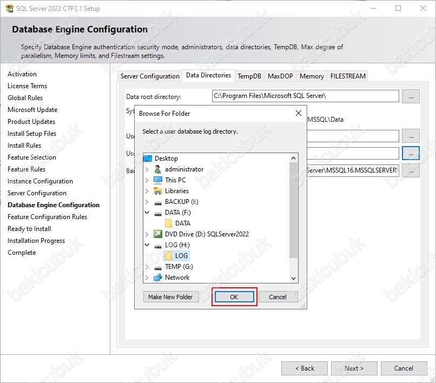Click the Libraries folder icon
The width and height of the screenshot is (436, 383).
pos(157,191)
